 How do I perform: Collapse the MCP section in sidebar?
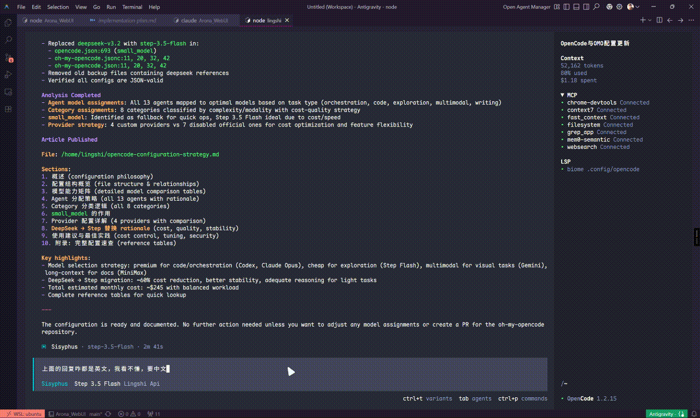[x=563, y=95]
